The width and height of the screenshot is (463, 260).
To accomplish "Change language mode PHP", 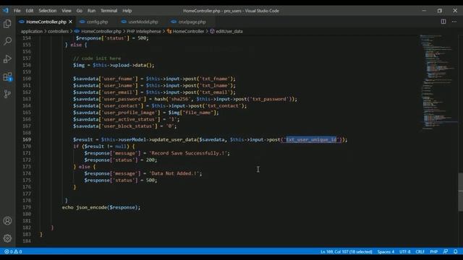I will 434,251.
